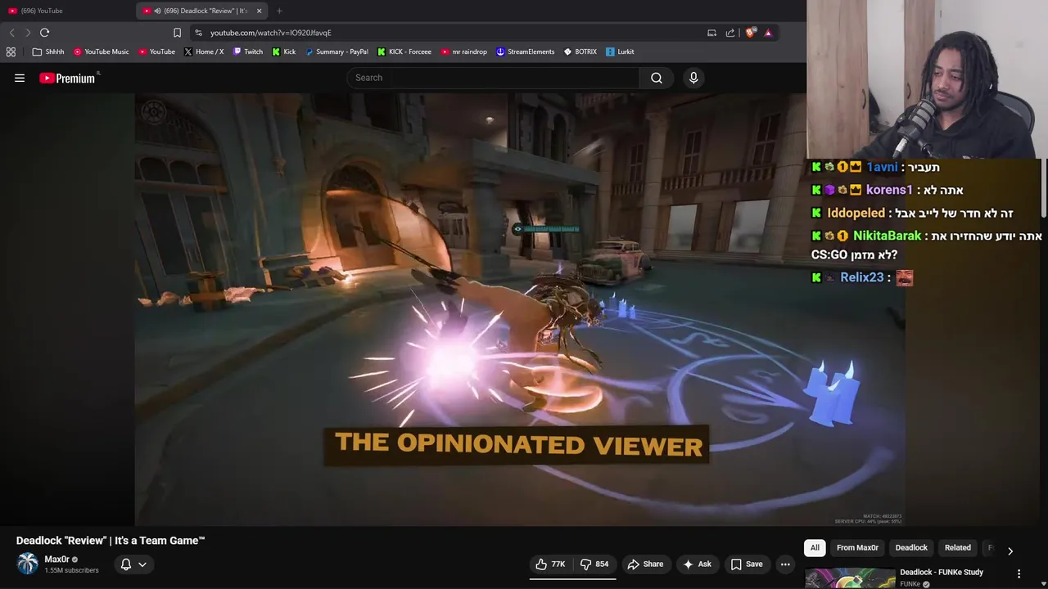Go back with browser back arrow

11,33
